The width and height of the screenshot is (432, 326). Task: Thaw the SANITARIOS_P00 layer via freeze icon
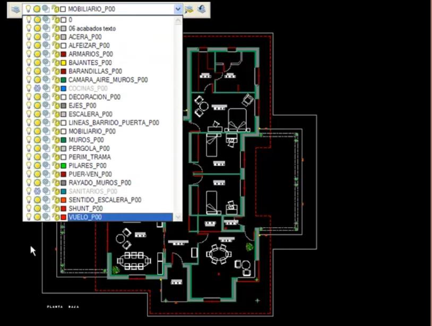pos(37,191)
